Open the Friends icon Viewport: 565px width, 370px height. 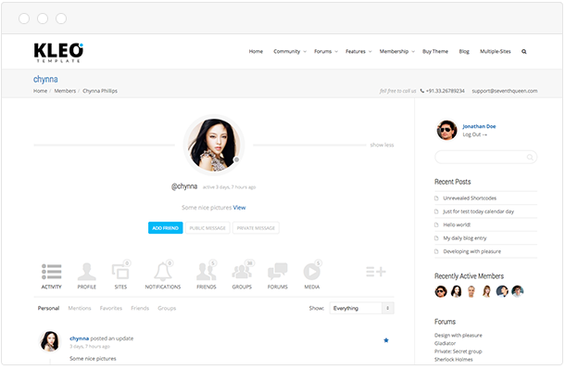207,271
